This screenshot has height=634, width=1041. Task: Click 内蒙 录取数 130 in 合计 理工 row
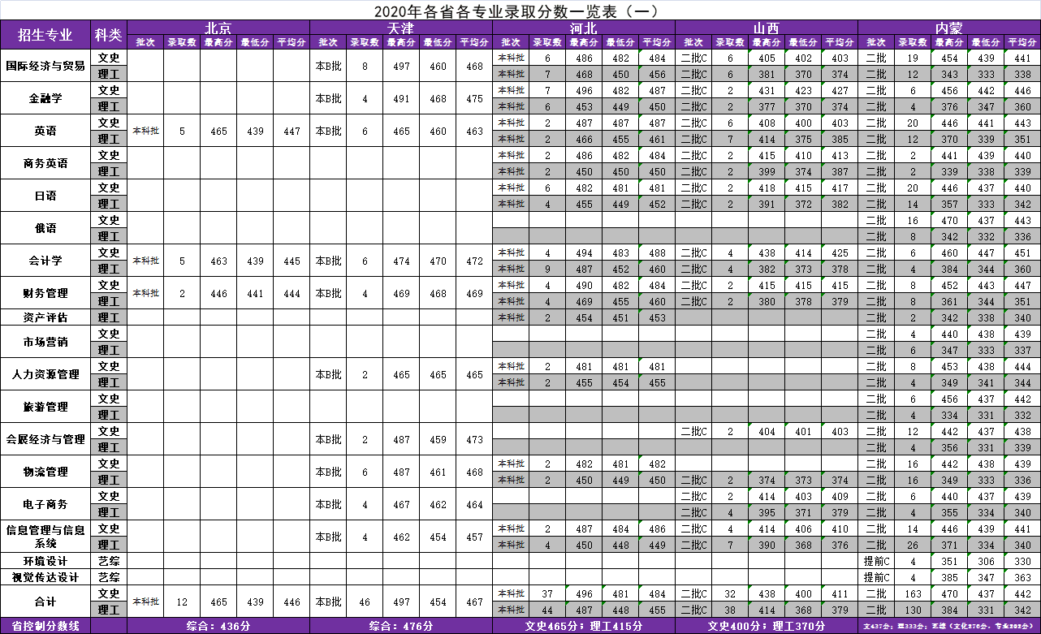[x=913, y=610]
